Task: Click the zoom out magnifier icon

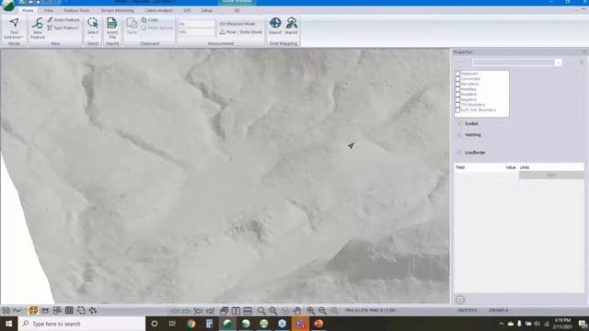Action: coord(322,311)
